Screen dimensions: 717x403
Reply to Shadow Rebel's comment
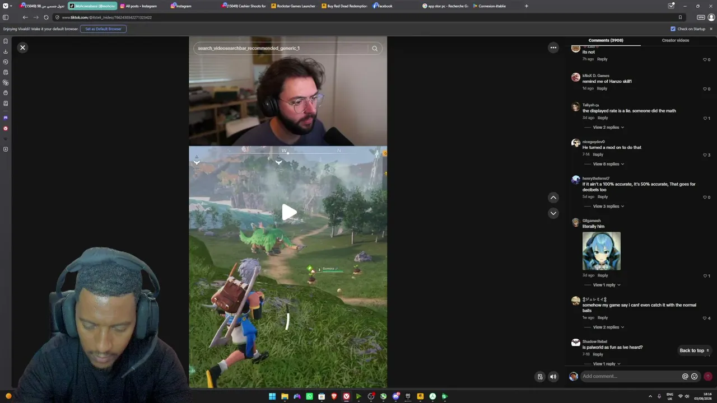click(x=598, y=354)
